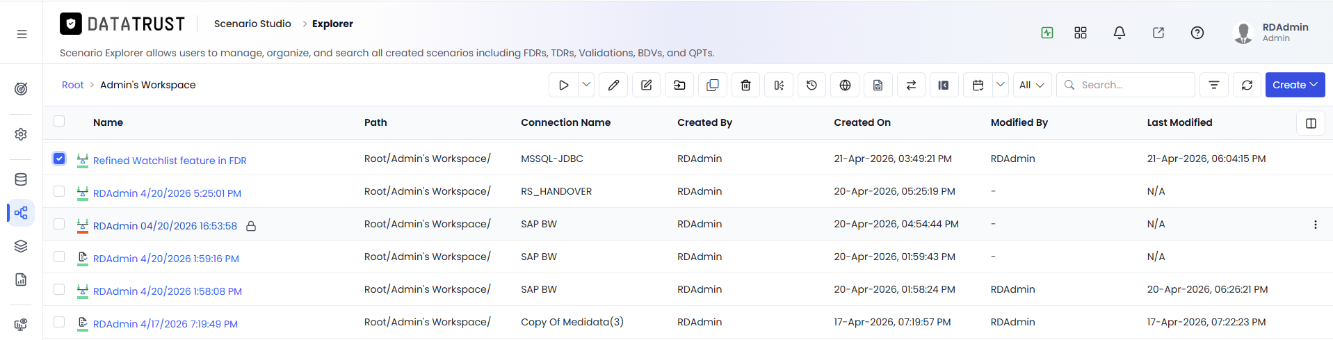Click the pencil rename icon
The height and width of the screenshot is (340, 1333).
pos(613,85)
